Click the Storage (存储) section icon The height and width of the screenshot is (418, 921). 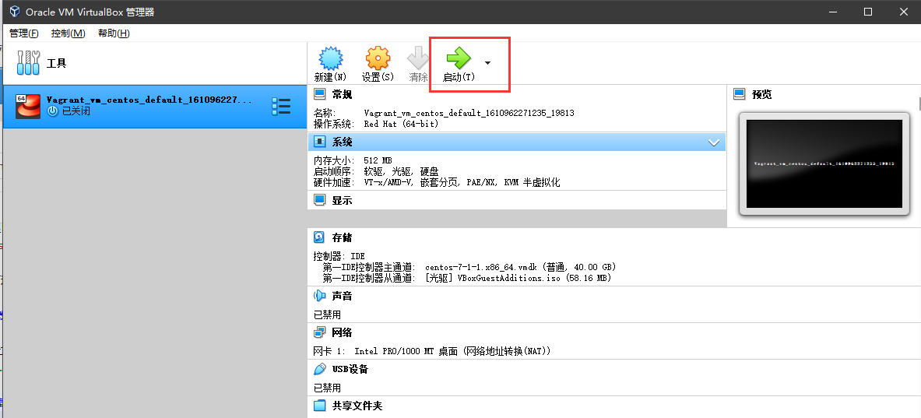319,237
